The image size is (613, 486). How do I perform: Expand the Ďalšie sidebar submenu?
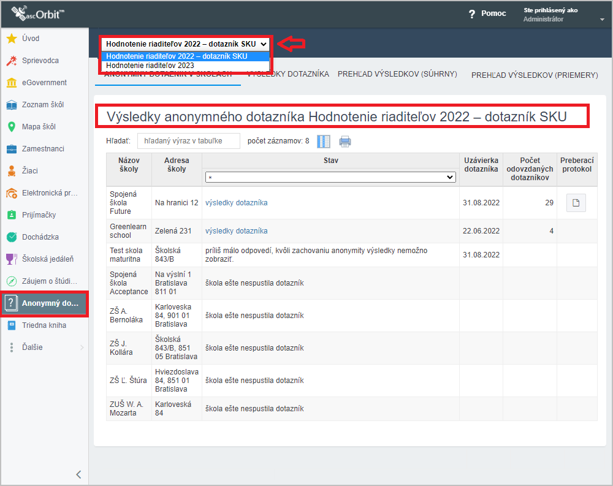82,347
